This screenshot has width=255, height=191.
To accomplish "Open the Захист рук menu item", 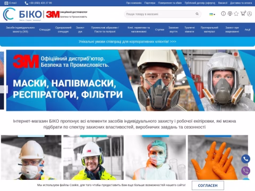I will (x=80, y=30).
